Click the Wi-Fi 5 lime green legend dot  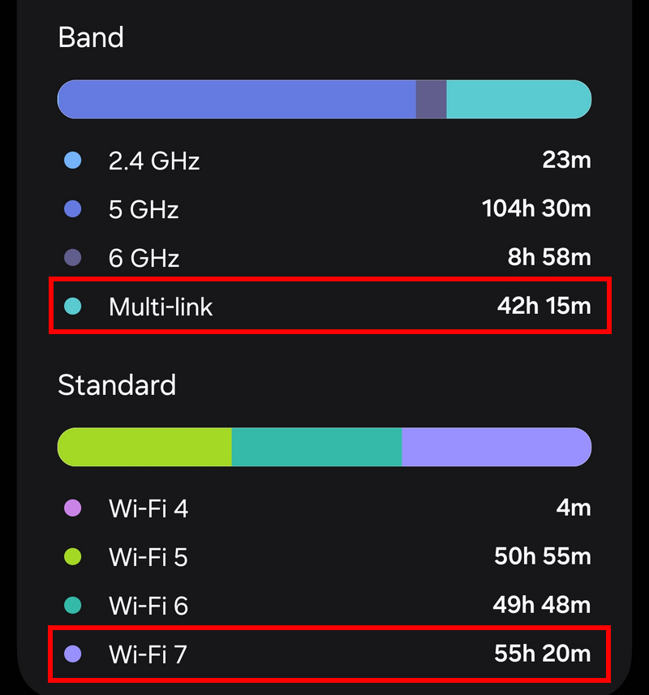click(x=73, y=556)
